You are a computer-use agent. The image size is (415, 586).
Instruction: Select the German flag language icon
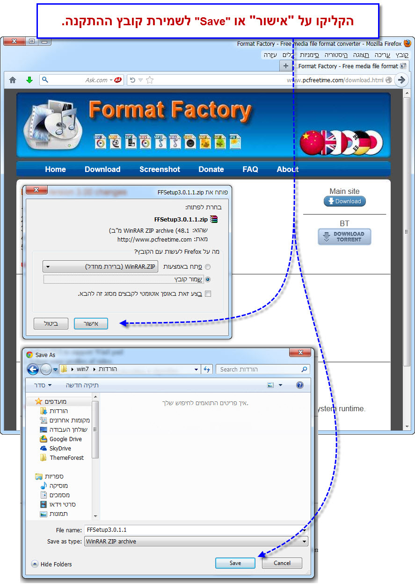[x=361, y=143]
